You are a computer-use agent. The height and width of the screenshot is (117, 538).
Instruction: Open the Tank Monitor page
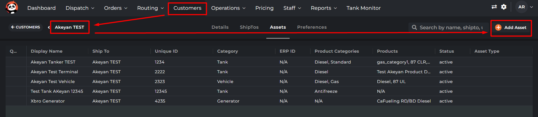coord(363,8)
